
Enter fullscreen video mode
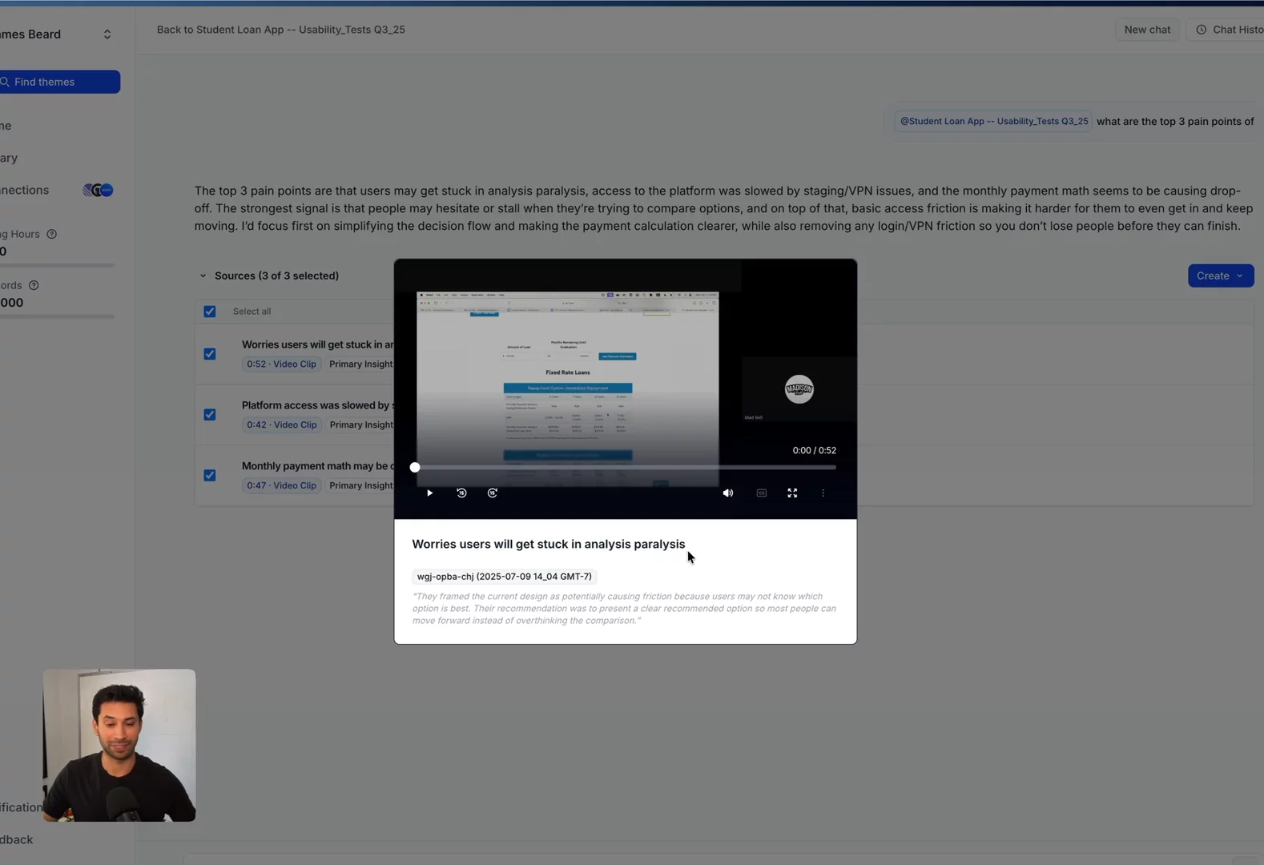[x=792, y=493]
